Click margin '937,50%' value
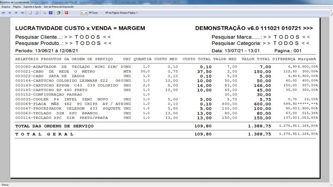The width and height of the screenshot is (333, 187). click(310, 86)
